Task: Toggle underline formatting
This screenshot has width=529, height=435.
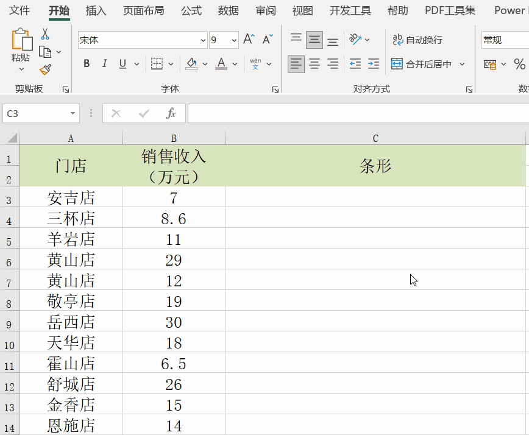Action: click(123, 64)
